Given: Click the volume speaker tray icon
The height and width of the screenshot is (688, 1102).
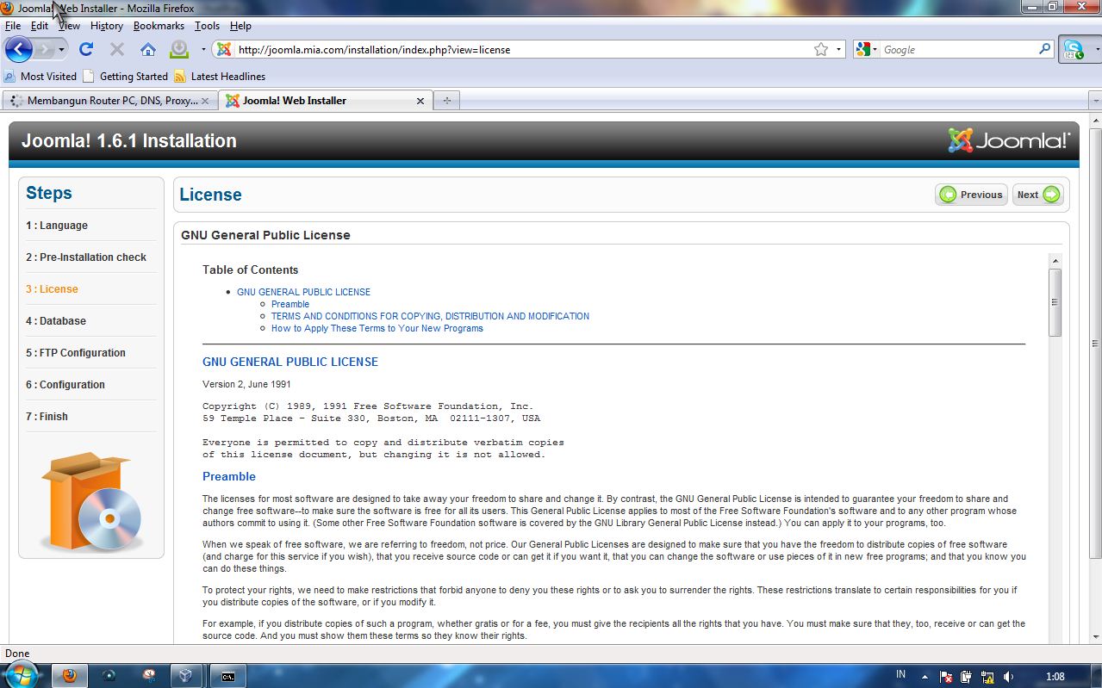Looking at the screenshot, I should 1008,677.
